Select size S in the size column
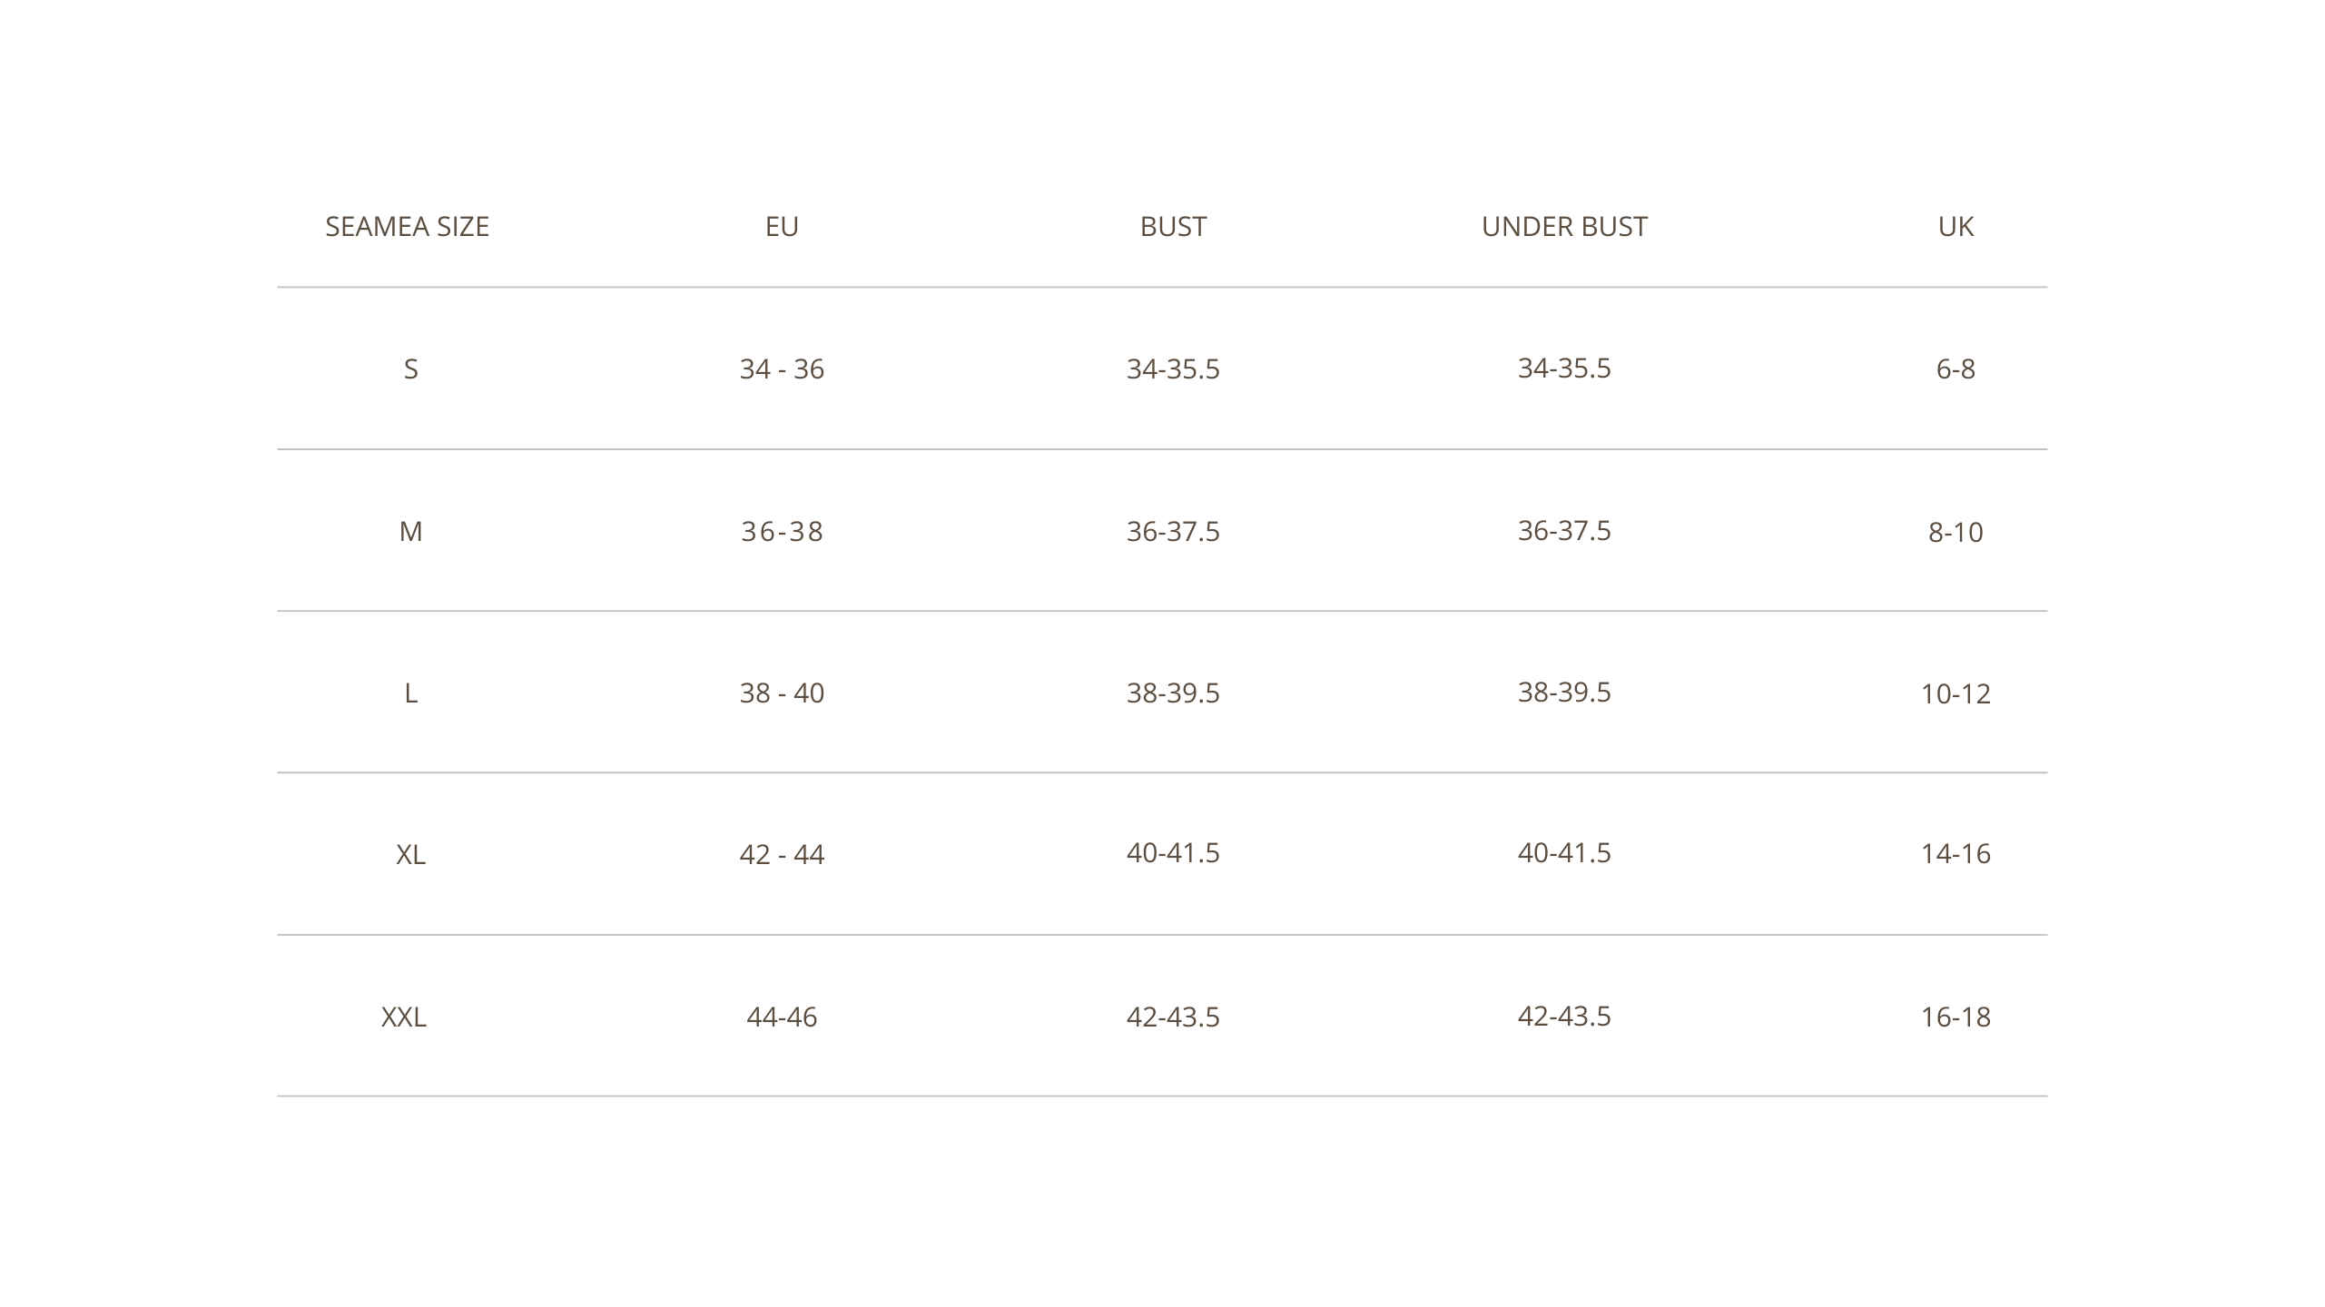Viewport: 2325px width, 1307px height. pyautogui.click(x=410, y=369)
